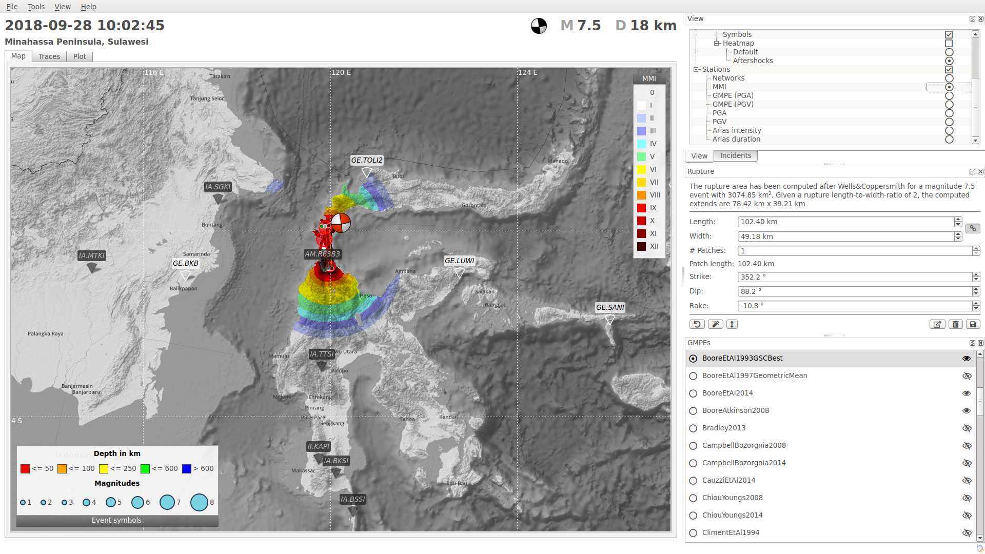Click the Event symbols legend button
Screen dimensions: 985x554
pyautogui.click(x=117, y=520)
